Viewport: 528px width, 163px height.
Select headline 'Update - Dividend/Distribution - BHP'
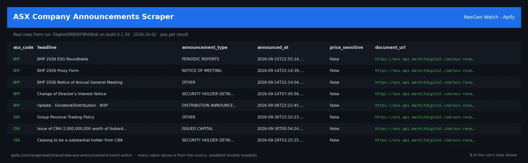pyautogui.click(x=72, y=106)
